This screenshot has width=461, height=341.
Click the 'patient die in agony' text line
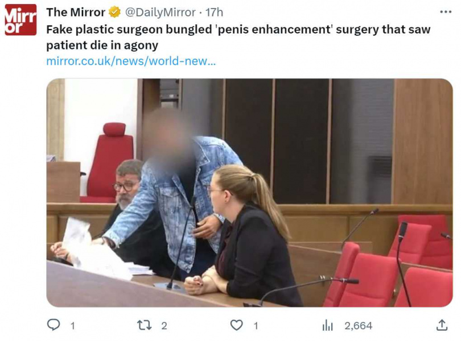coord(102,45)
